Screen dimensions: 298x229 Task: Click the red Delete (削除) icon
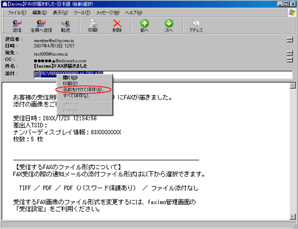click(117, 26)
